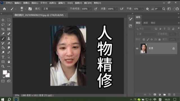Select the Eraser tool
The height and width of the screenshot is (101, 180).
coord(9,43)
